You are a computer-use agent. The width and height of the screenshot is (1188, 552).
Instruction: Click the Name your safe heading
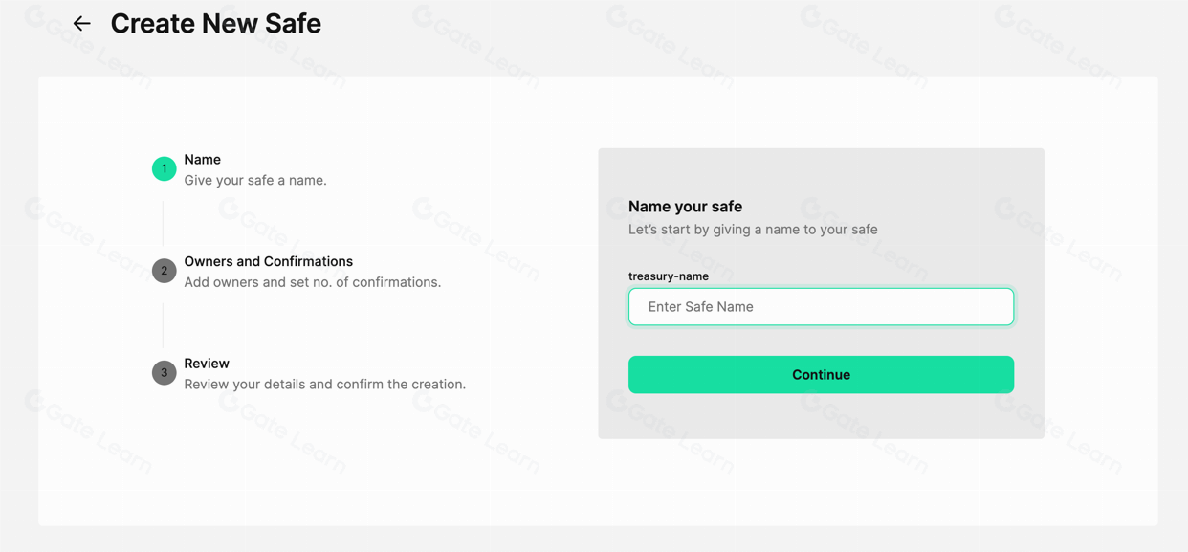point(685,207)
